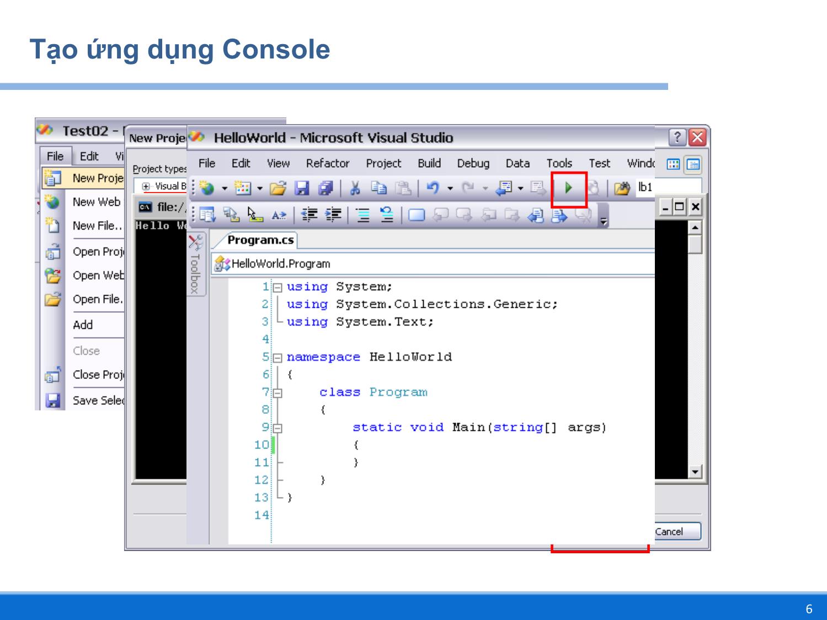Image resolution: width=827 pixels, height=620 pixels.
Task: Click the Redo toolbar icon
Action: click(x=468, y=189)
